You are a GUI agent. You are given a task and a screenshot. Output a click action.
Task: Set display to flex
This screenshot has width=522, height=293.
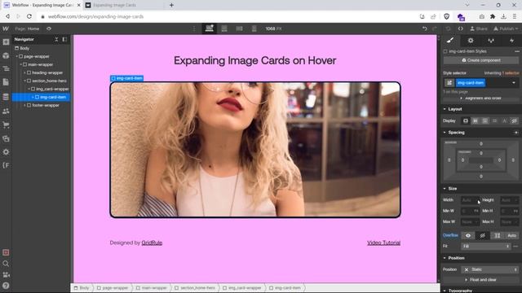[475, 121]
